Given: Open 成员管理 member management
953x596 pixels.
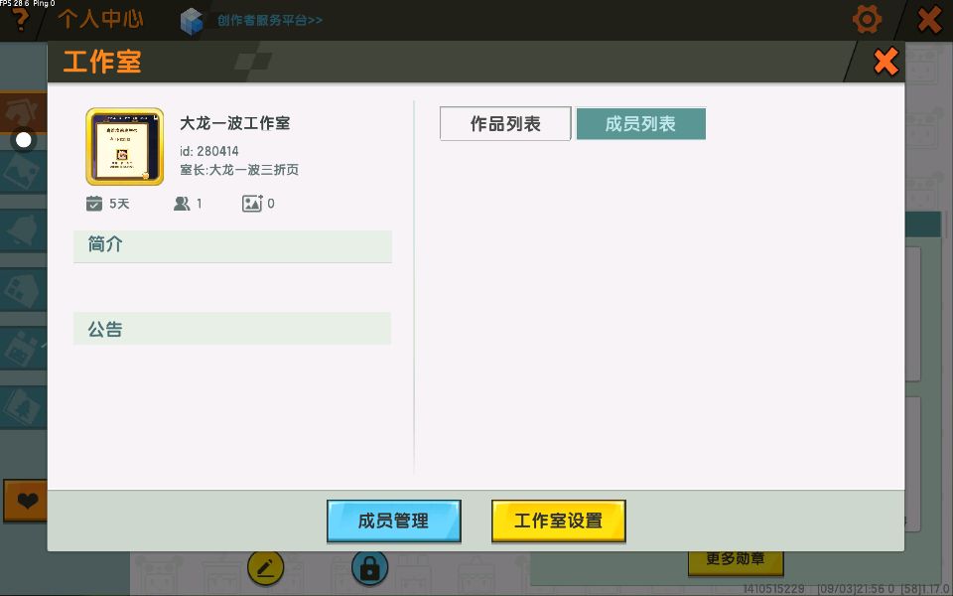Looking at the screenshot, I should pyautogui.click(x=394, y=521).
